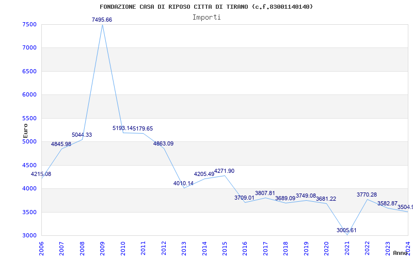The height and width of the screenshot is (258, 413).
Task: Click the 3770.28 data label
Action: tap(367, 195)
